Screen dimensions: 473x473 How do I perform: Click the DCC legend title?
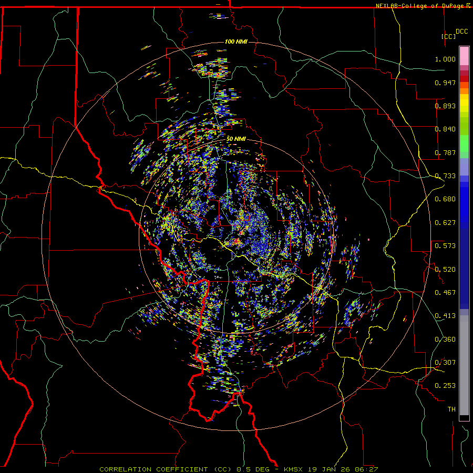click(x=461, y=32)
